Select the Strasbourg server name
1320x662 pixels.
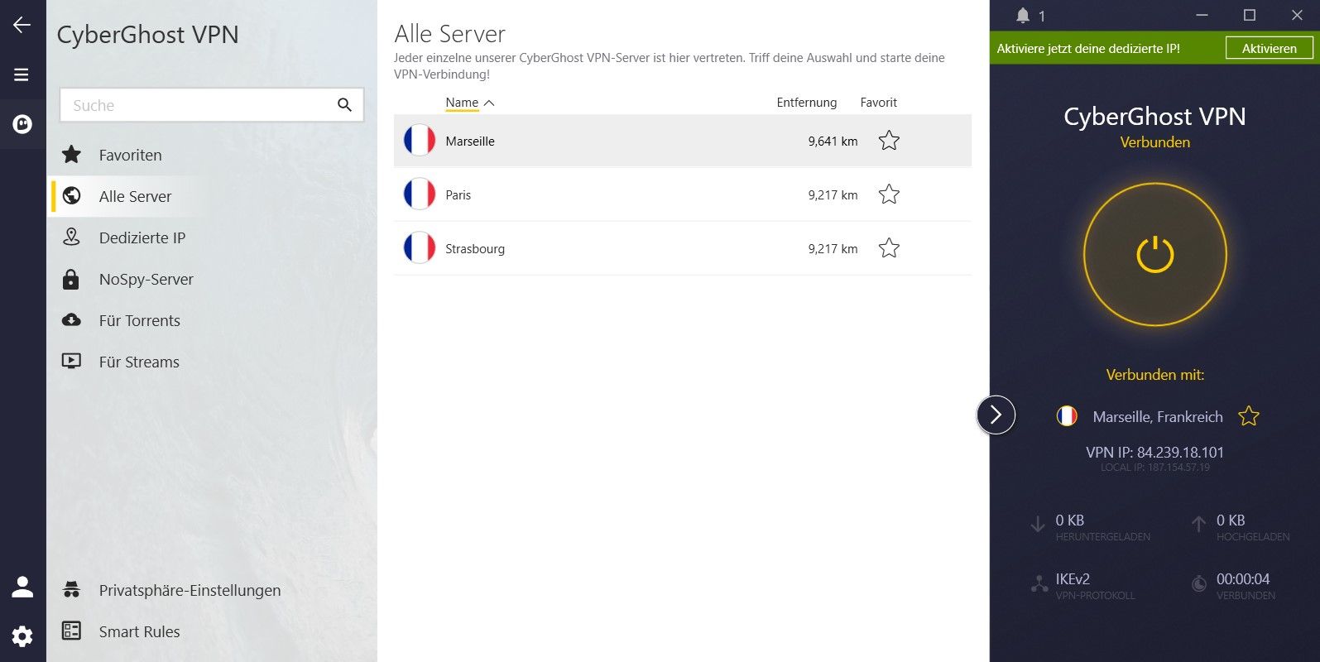(x=475, y=248)
